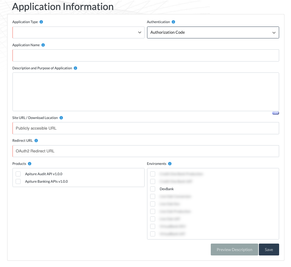Click the Environments info icon
Image resolution: width=291 pixels, height=267 pixels.
[170, 164]
